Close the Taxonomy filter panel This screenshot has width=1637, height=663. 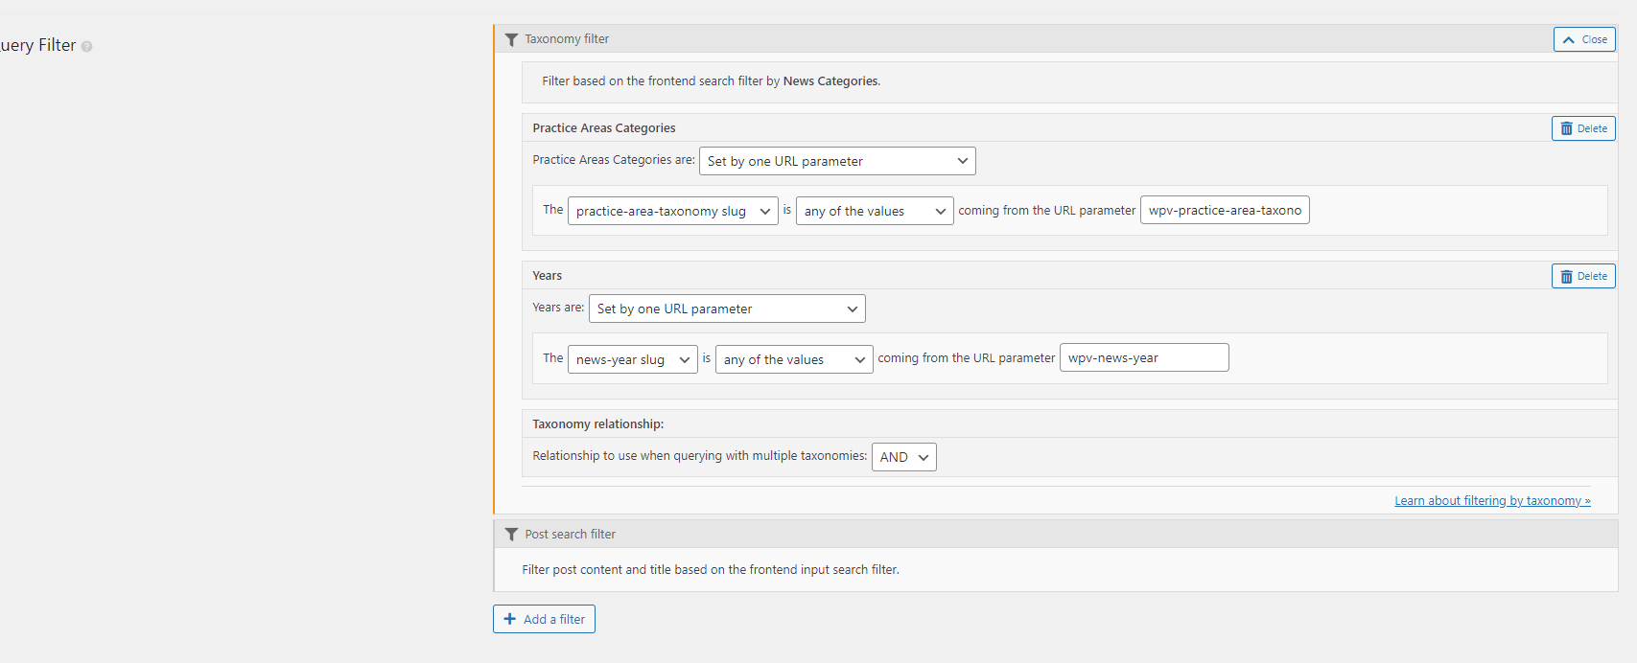(x=1584, y=39)
